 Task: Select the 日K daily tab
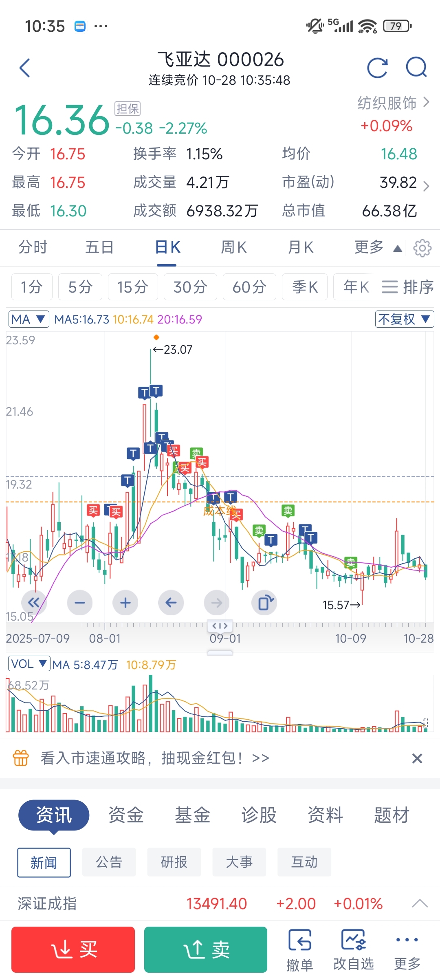pyautogui.click(x=167, y=247)
